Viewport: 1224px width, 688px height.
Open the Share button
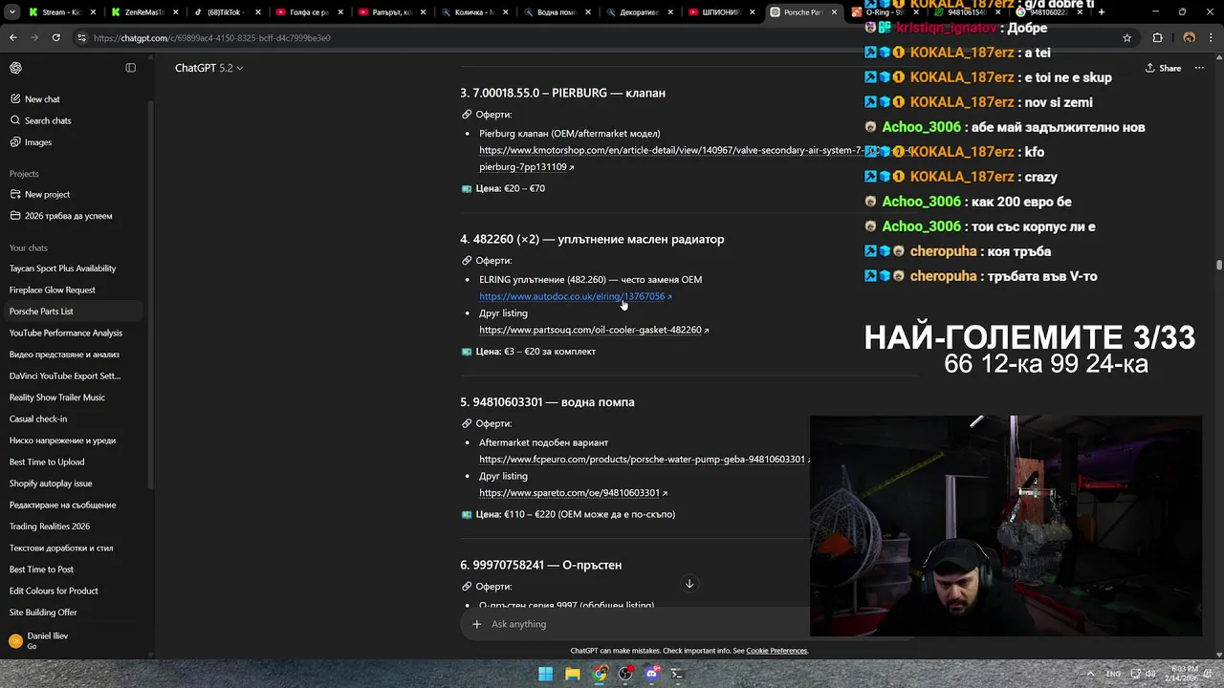coord(1163,68)
